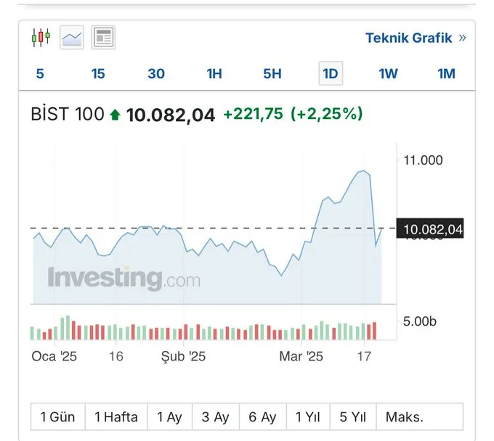Click the 10.082,04 current price label

[x=432, y=229]
